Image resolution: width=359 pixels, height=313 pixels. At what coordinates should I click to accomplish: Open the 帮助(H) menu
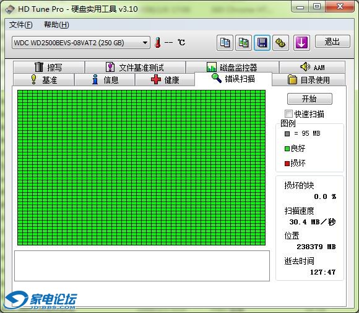click(x=56, y=25)
